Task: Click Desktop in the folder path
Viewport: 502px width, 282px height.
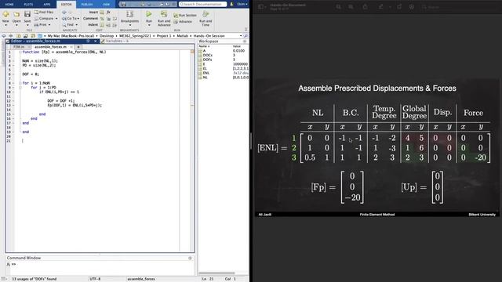Action: point(107,36)
